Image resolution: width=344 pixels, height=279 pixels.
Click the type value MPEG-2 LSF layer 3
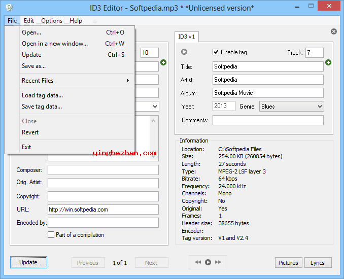pyautogui.click(x=242, y=171)
